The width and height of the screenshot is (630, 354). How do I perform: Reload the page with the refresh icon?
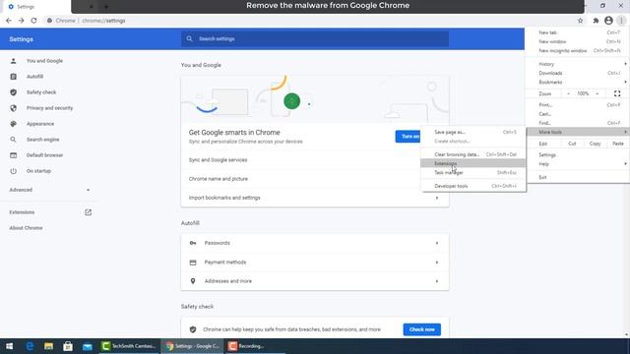pos(33,21)
